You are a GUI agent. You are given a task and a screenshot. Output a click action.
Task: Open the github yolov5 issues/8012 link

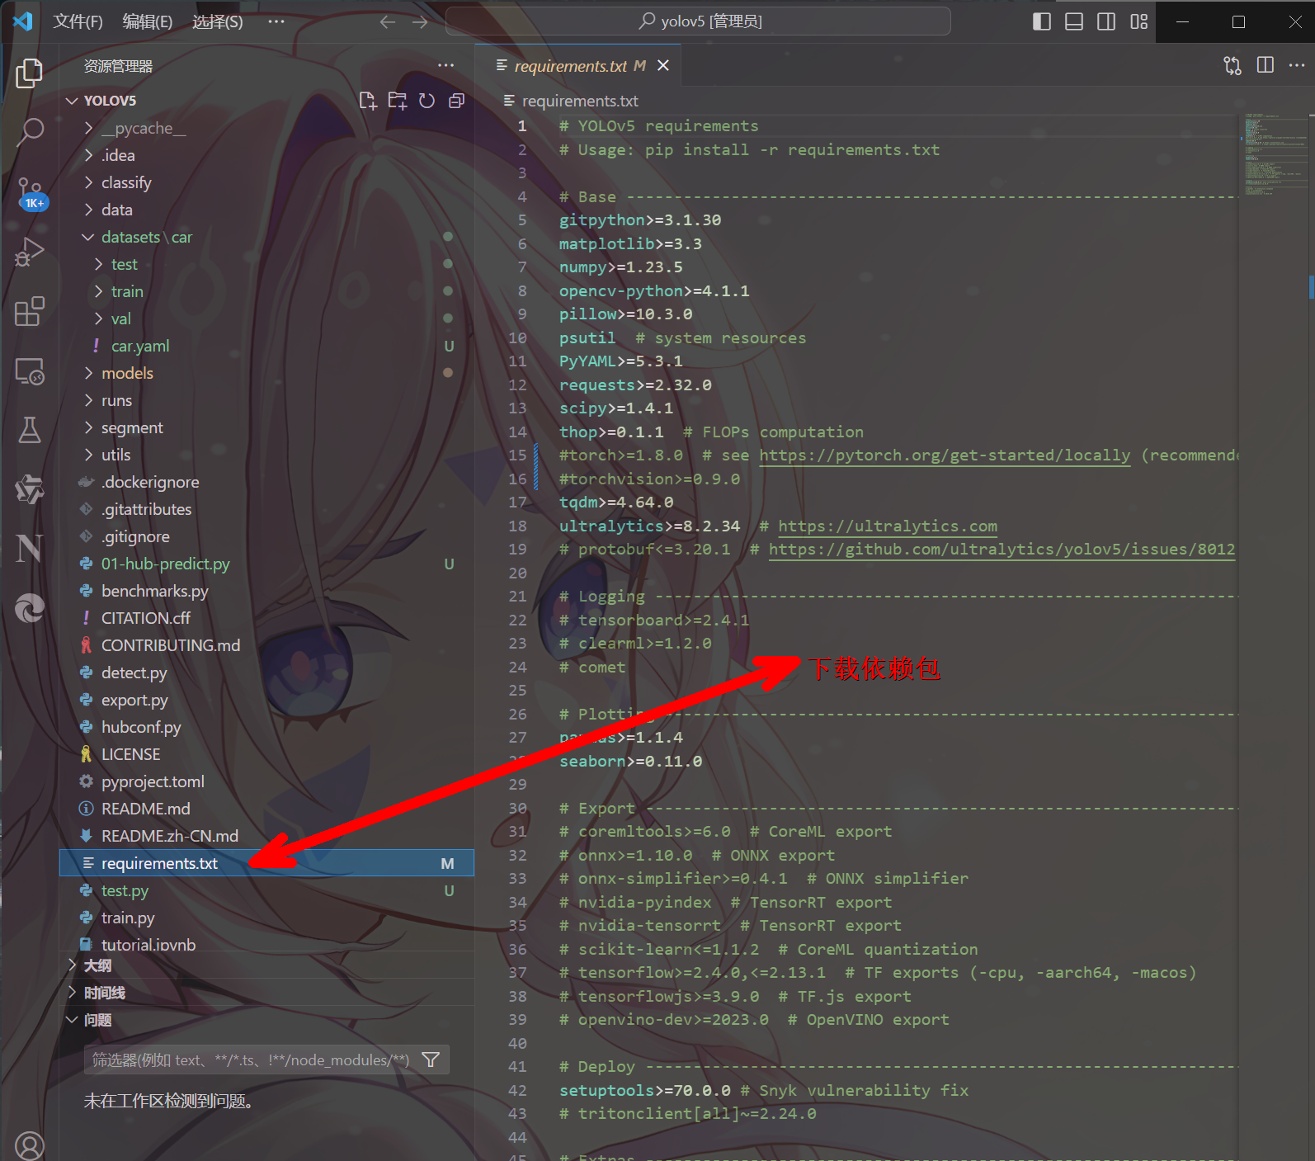(x=1002, y=550)
